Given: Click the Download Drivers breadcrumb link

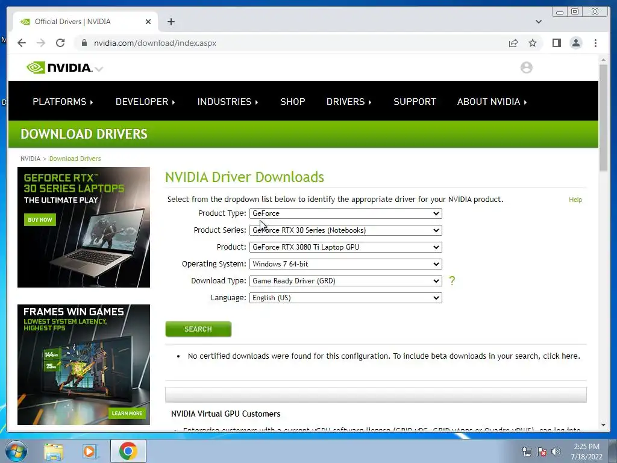Looking at the screenshot, I should [75, 159].
